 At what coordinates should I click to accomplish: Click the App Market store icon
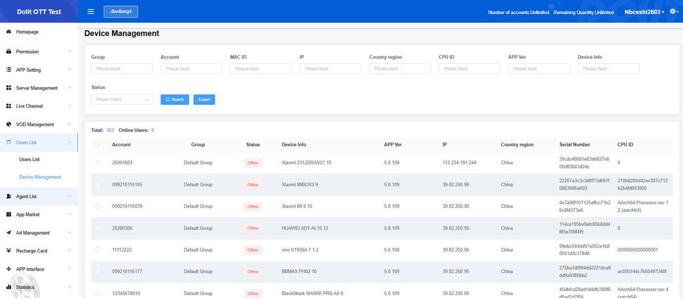coord(9,215)
